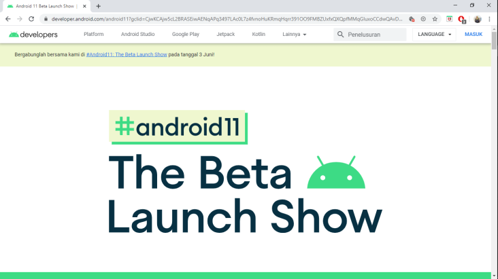498x279 pixels.
Task: Click the scrollbar up arrow
Action: click(x=494, y=29)
